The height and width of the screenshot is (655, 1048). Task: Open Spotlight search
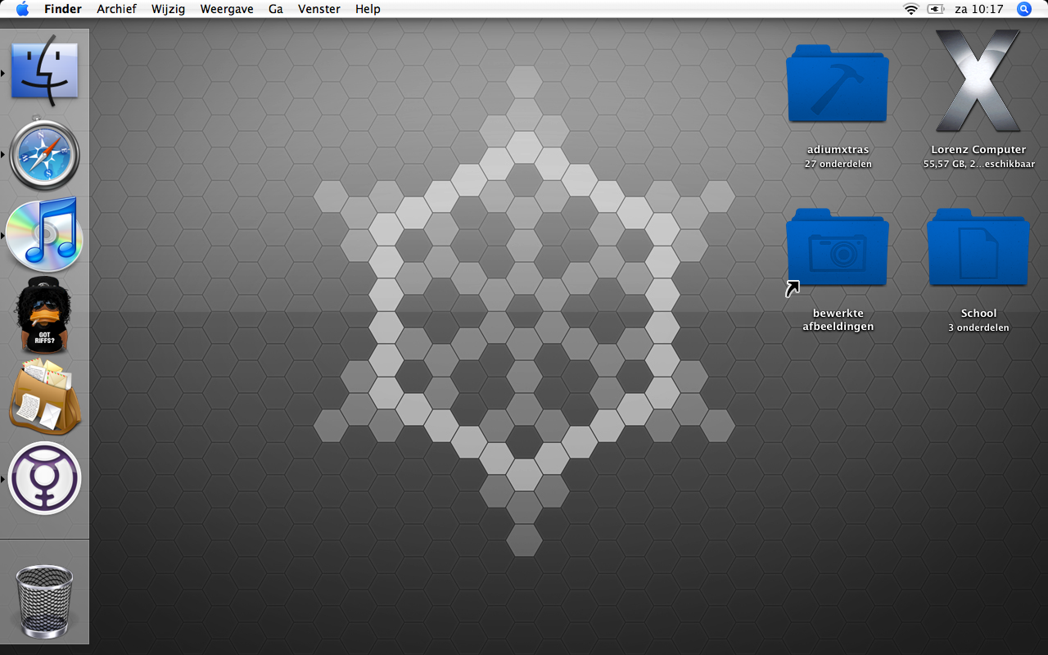pyautogui.click(x=1024, y=9)
